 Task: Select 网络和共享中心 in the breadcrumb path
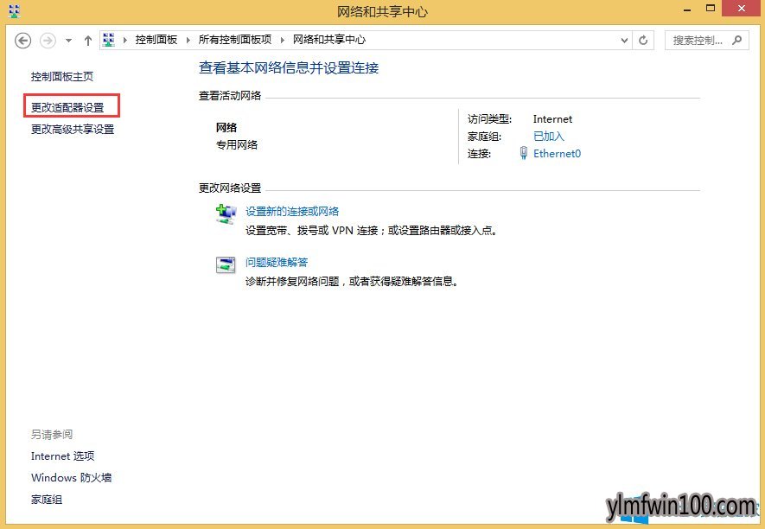329,40
